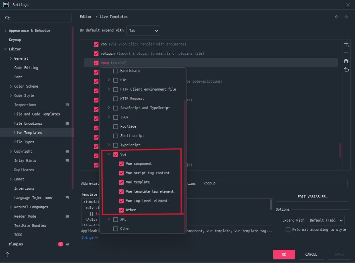Click the OK button
Viewport: 355px width, 263px height.
click(x=284, y=254)
